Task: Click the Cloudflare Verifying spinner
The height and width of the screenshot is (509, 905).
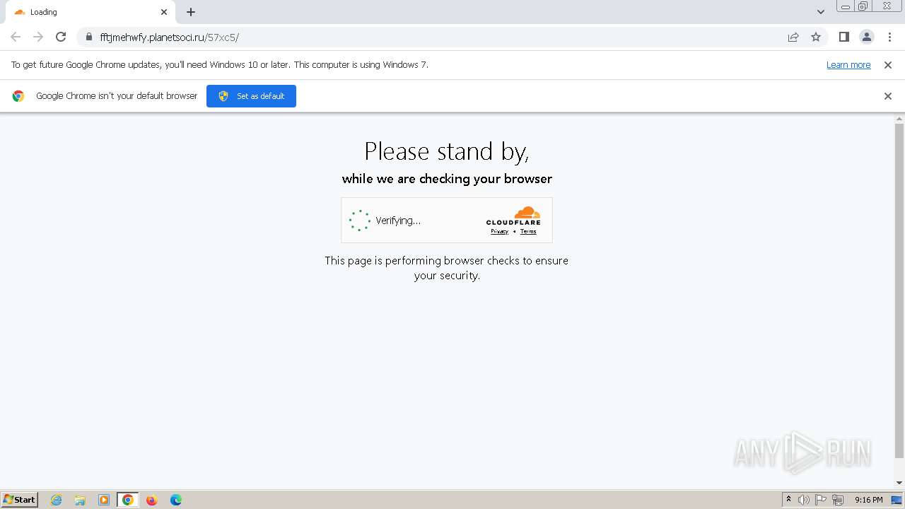Action: [x=359, y=221]
